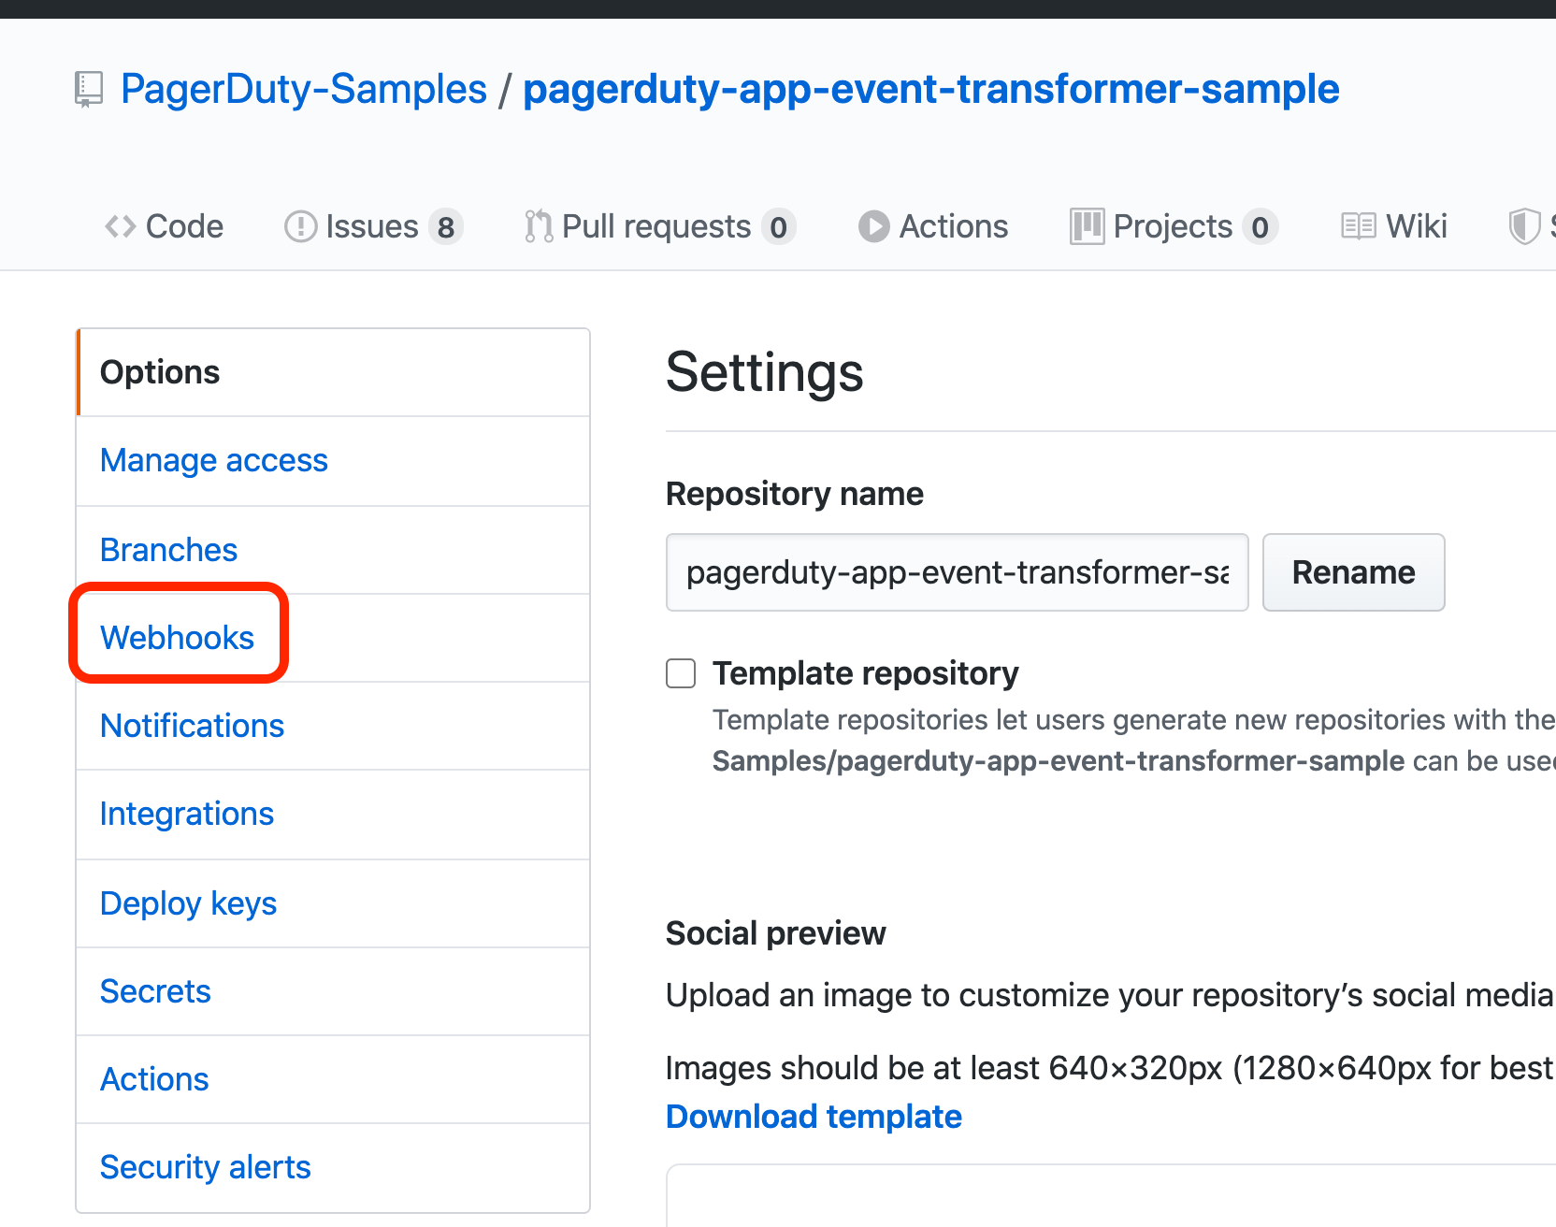Click the Pull requests branch icon

[x=539, y=226]
